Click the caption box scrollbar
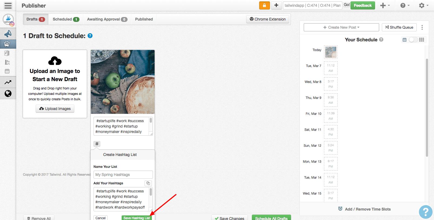 pyautogui.click(x=151, y=120)
